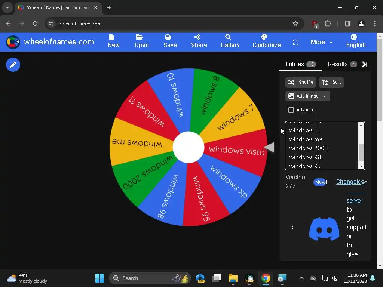Screen dimensions: 383x287
Task: Open the Extensions puzzle icon
Action: 328,24
